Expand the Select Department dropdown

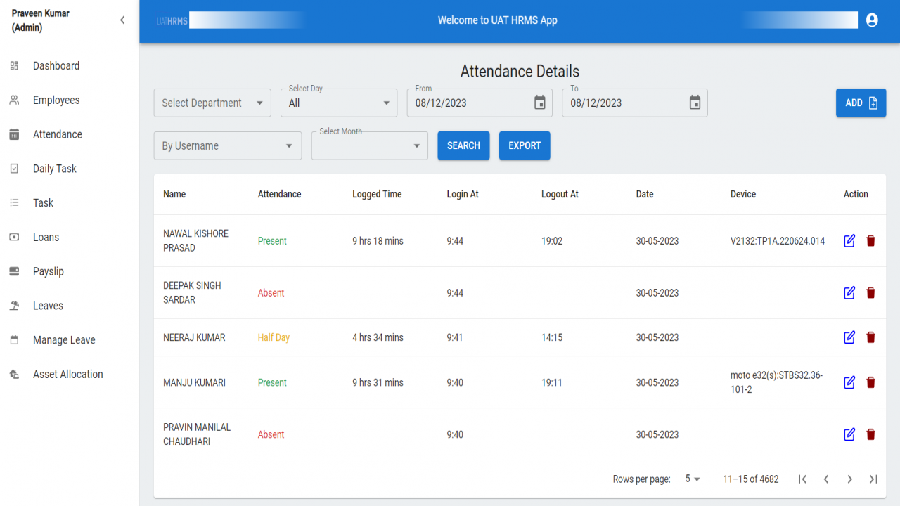pyautogui.click(x=212, y=103)
